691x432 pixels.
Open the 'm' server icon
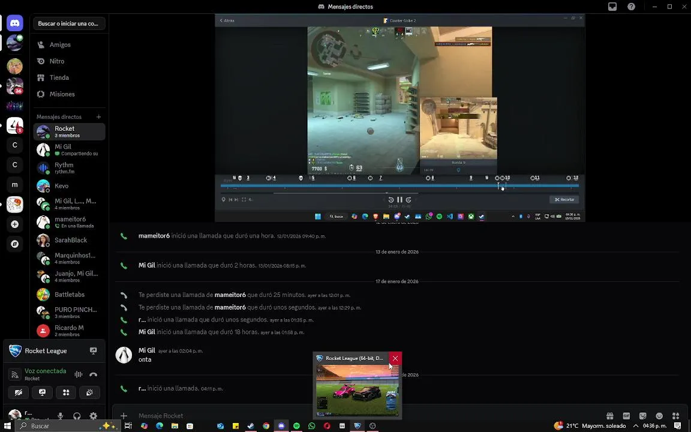point(14,185)
